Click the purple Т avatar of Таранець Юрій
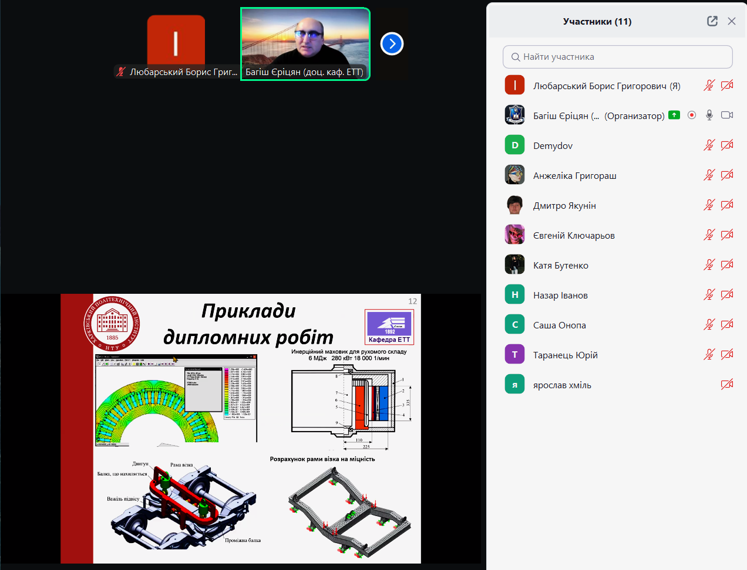Screen dimensions: 747x570 point(515,354)
